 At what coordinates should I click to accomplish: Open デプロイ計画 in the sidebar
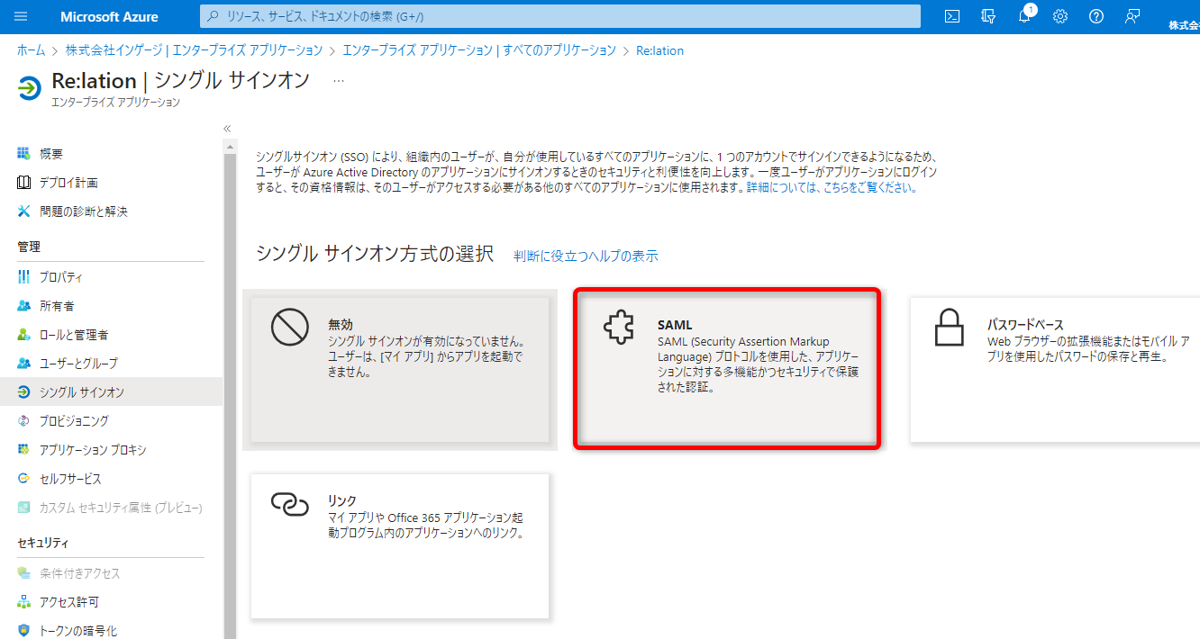click(68, 183)
